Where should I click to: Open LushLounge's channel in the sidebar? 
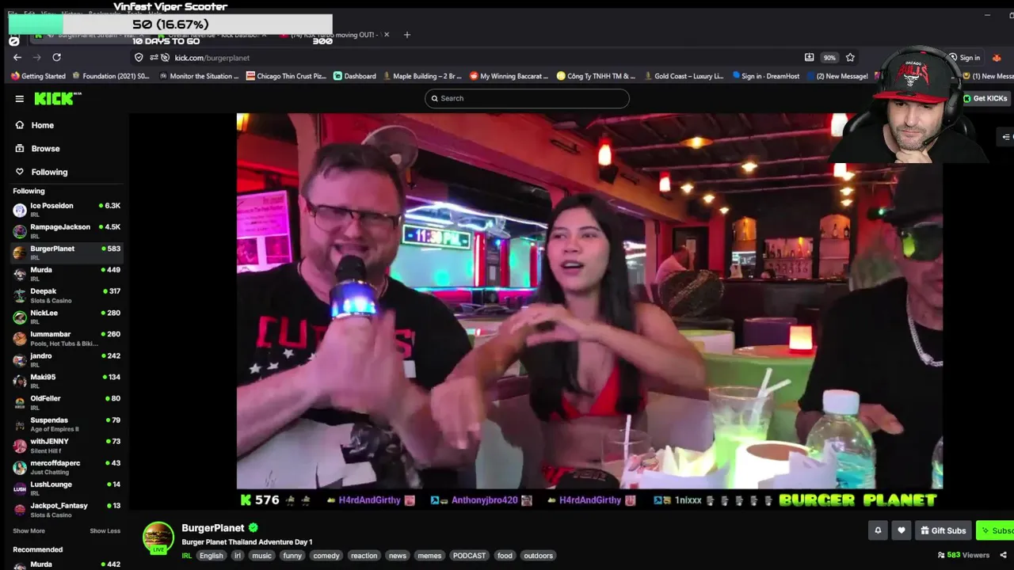tap(67, 488)
